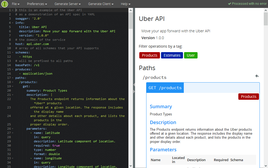Open the Help menu

pos(126,4)
